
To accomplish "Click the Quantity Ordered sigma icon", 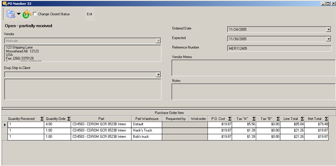I will [68, 119].
